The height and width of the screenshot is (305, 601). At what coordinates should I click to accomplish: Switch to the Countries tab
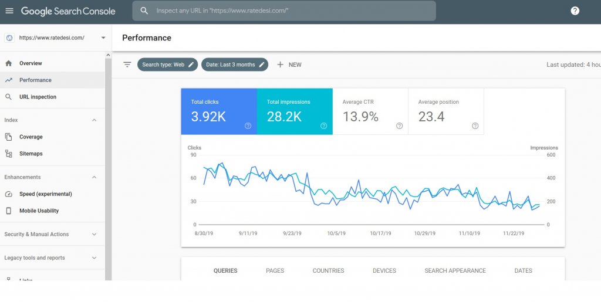[x=328, y=270]
